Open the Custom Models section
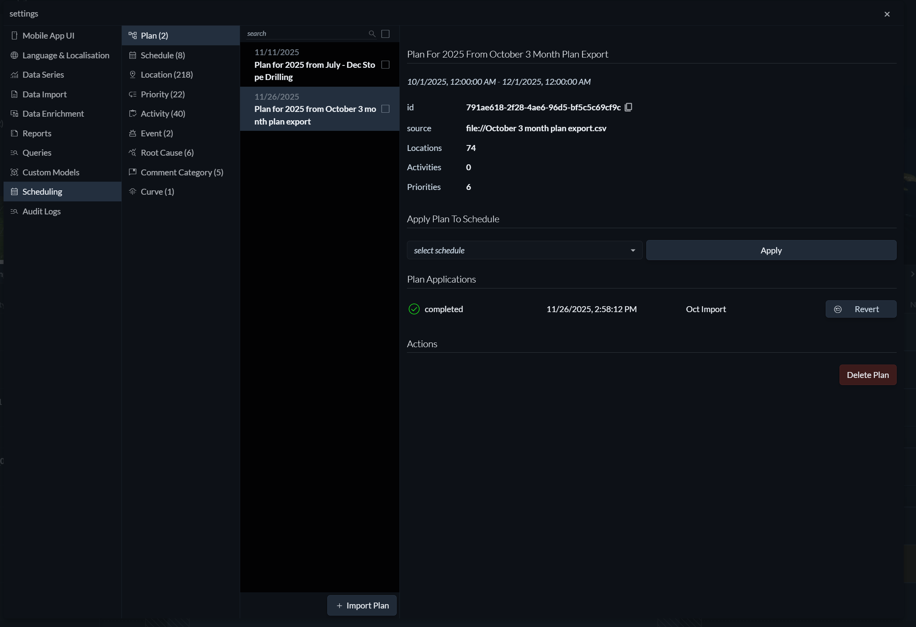Image resolution: width=916 pixels, height=627 pixels. click(x=62, y=172)
